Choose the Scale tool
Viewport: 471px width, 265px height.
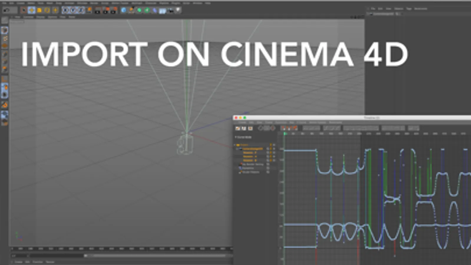tap(39, 10)
